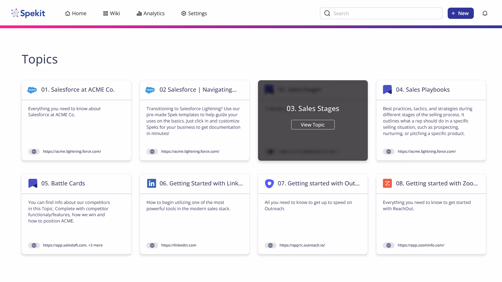Click globe icon beside zoominfo.com URL
This screenshot has width=502, height=282.
pyautogui.click(x=389, y=245)
